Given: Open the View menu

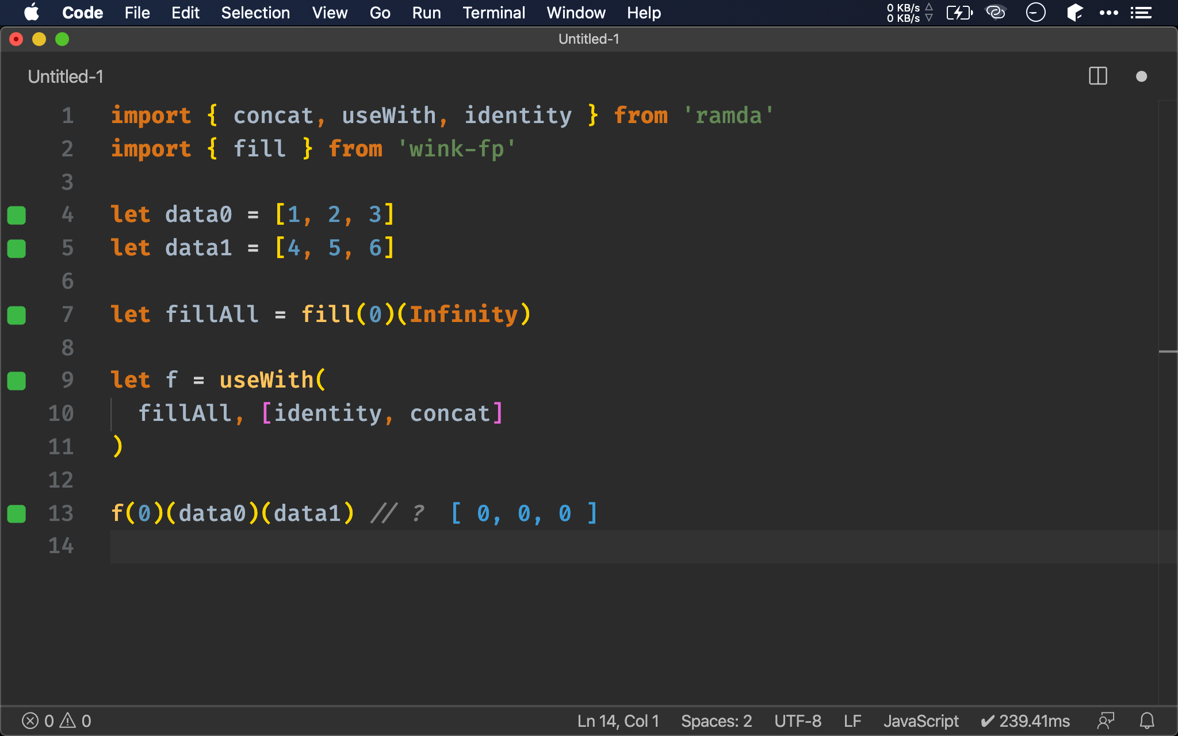Looking at the screenshot, I should (330, 13).
